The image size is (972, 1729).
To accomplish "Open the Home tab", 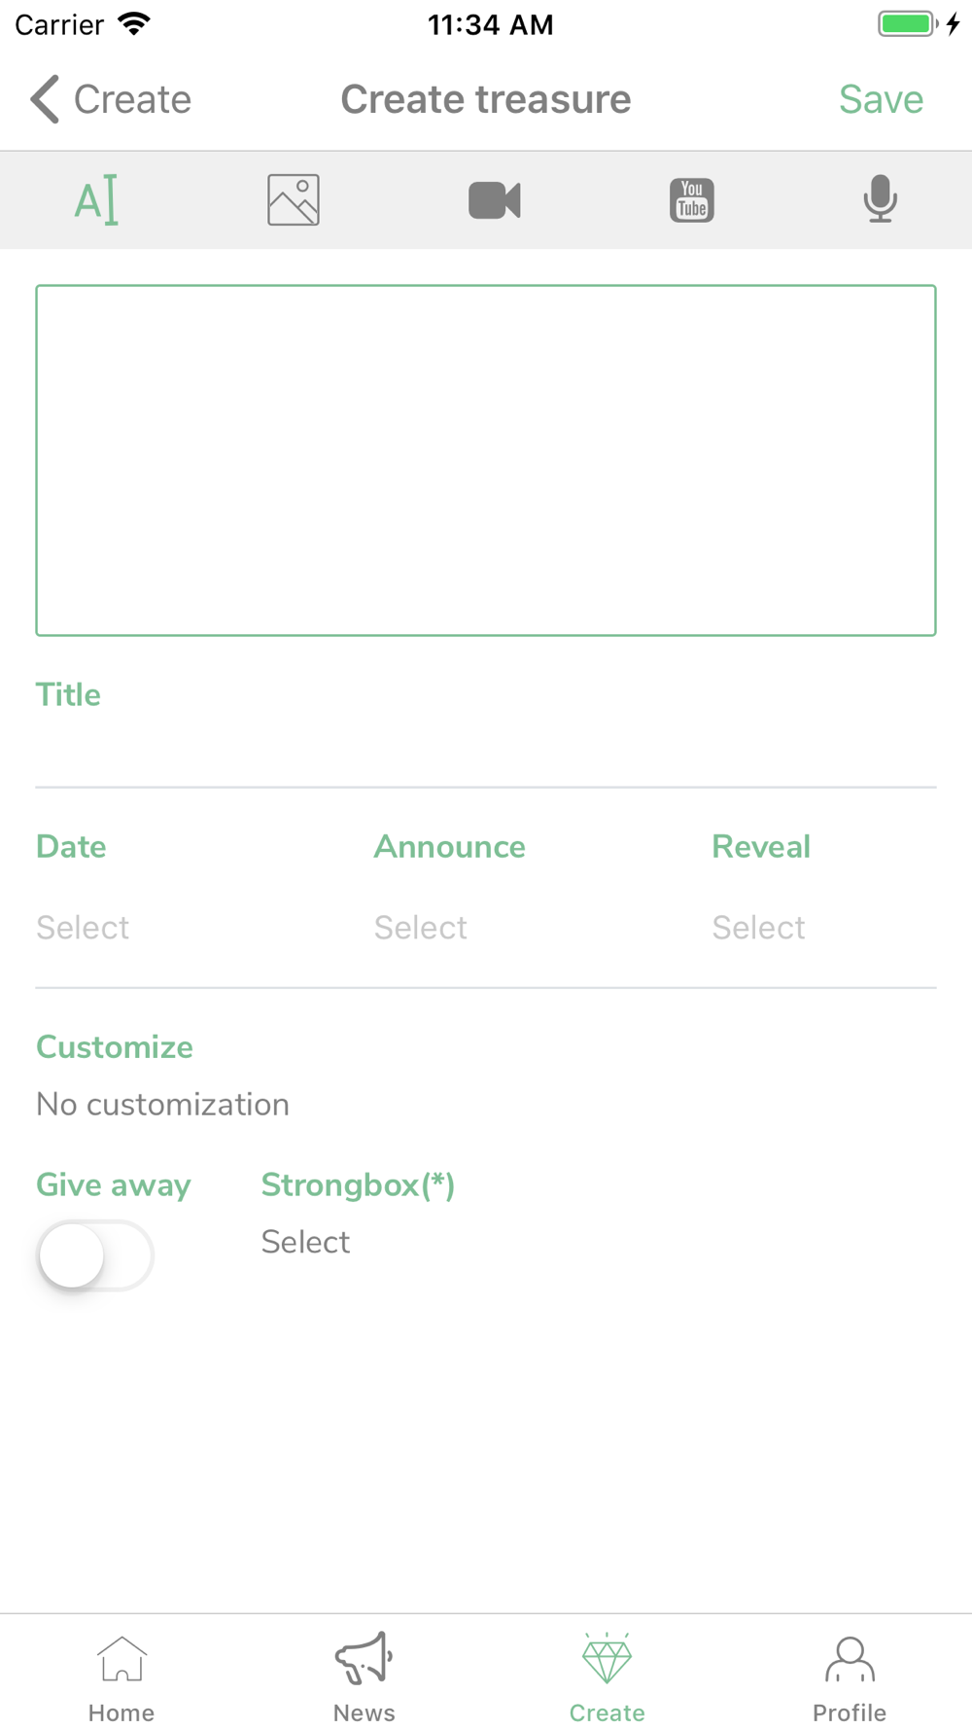I will click(121, 1676).
